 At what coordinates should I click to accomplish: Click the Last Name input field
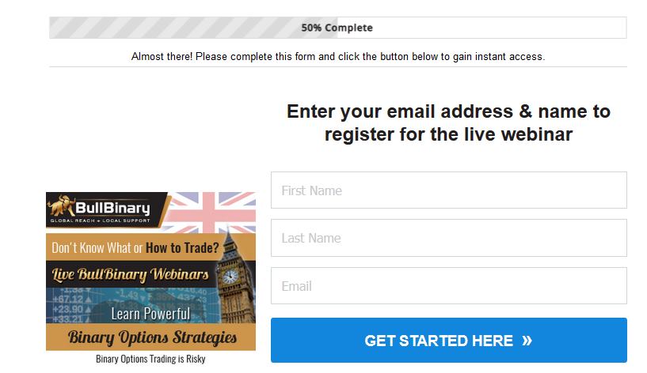pyautogui.click(x=448, y=238)
